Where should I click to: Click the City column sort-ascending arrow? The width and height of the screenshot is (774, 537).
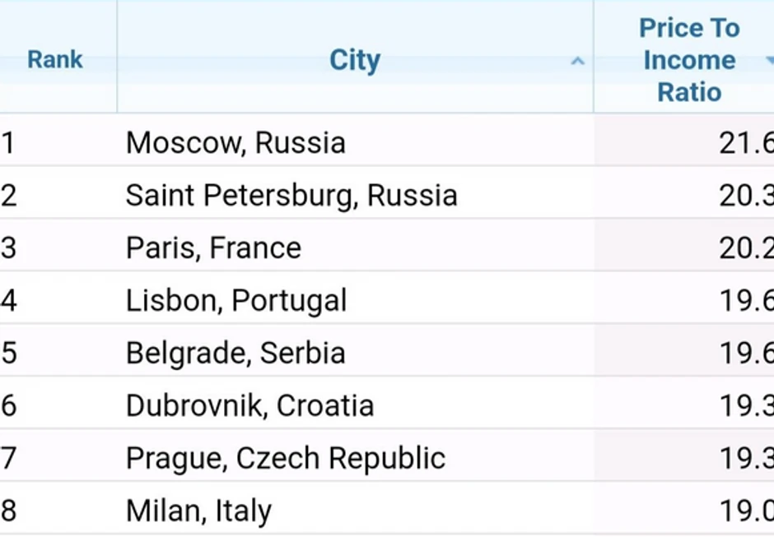pyautogui.click(x=578, y=62)
